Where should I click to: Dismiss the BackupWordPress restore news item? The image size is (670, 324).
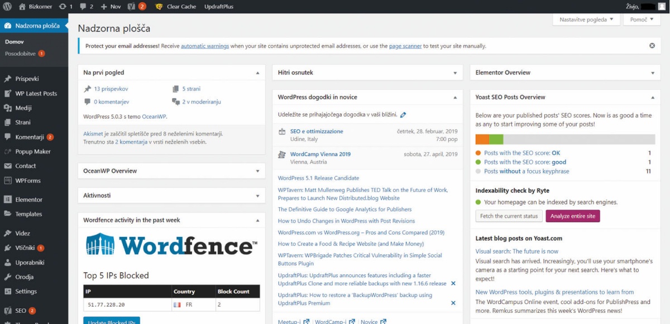point(453,303)
